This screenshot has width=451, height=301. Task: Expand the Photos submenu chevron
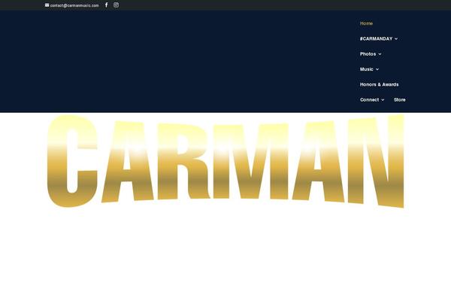tap(380, 54)
